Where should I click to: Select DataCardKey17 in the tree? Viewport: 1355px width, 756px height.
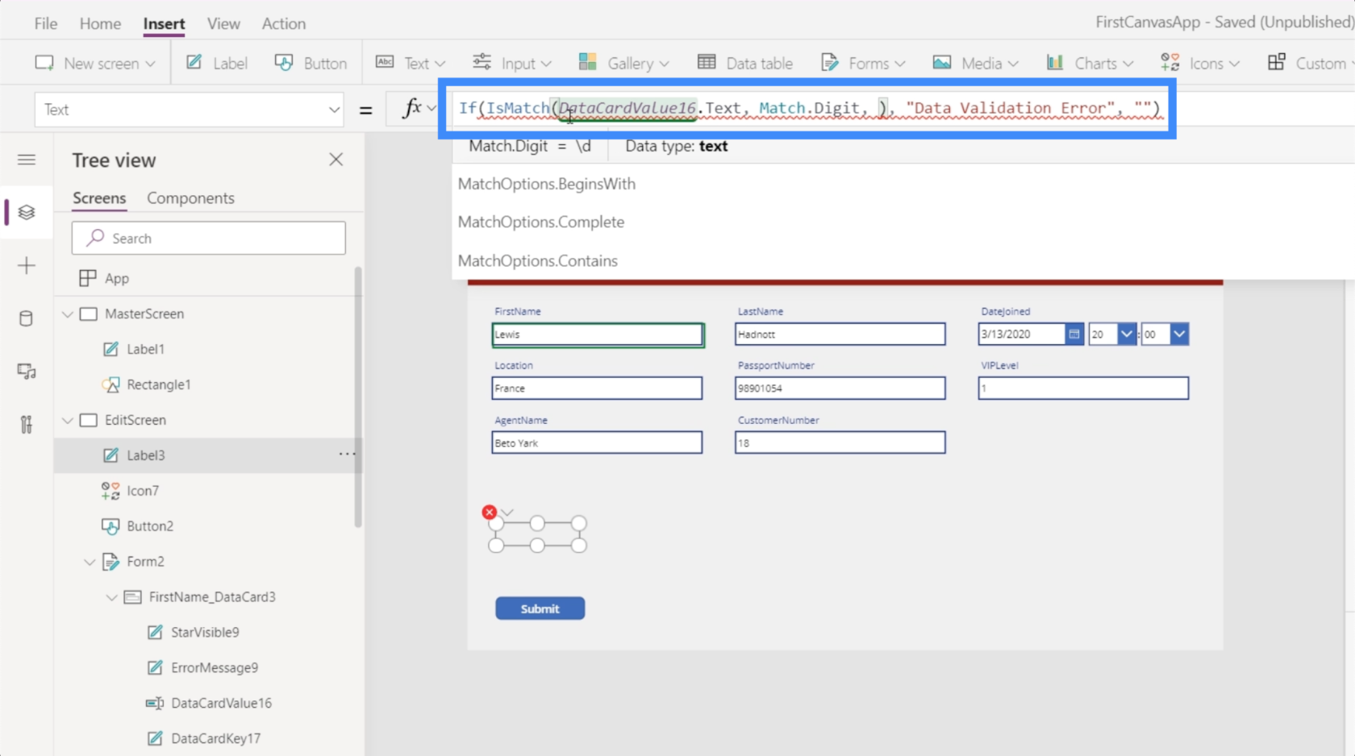(216, 739)
